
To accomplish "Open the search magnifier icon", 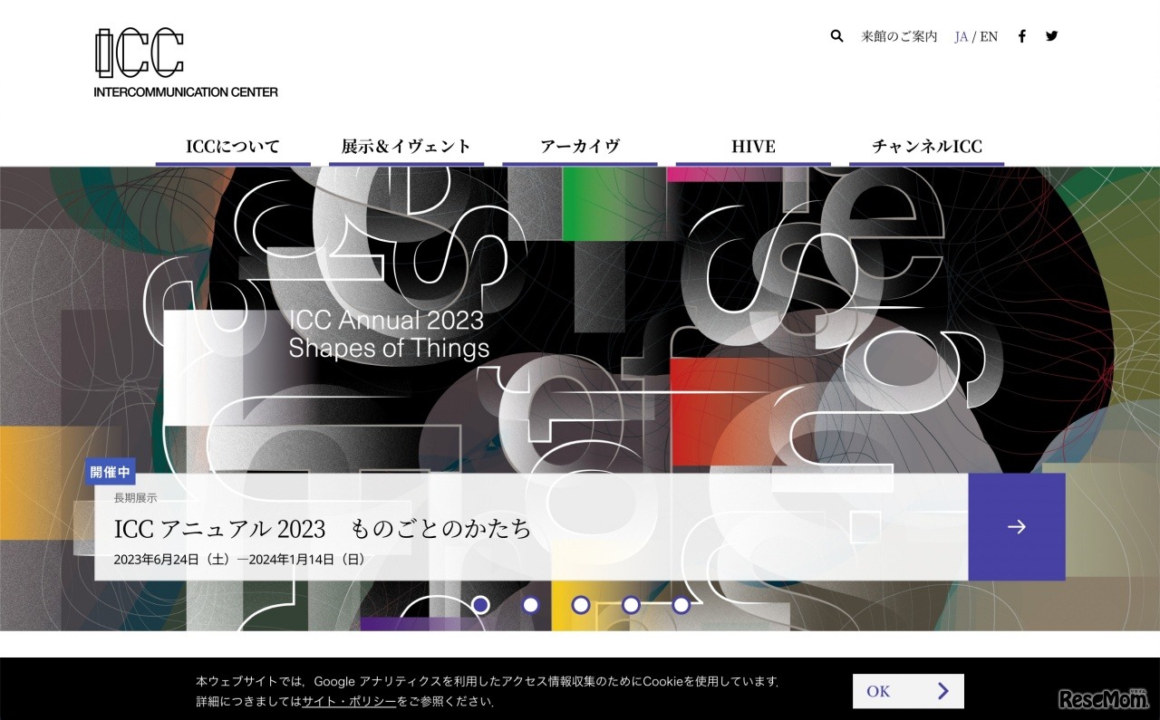I will click(836, 35).
